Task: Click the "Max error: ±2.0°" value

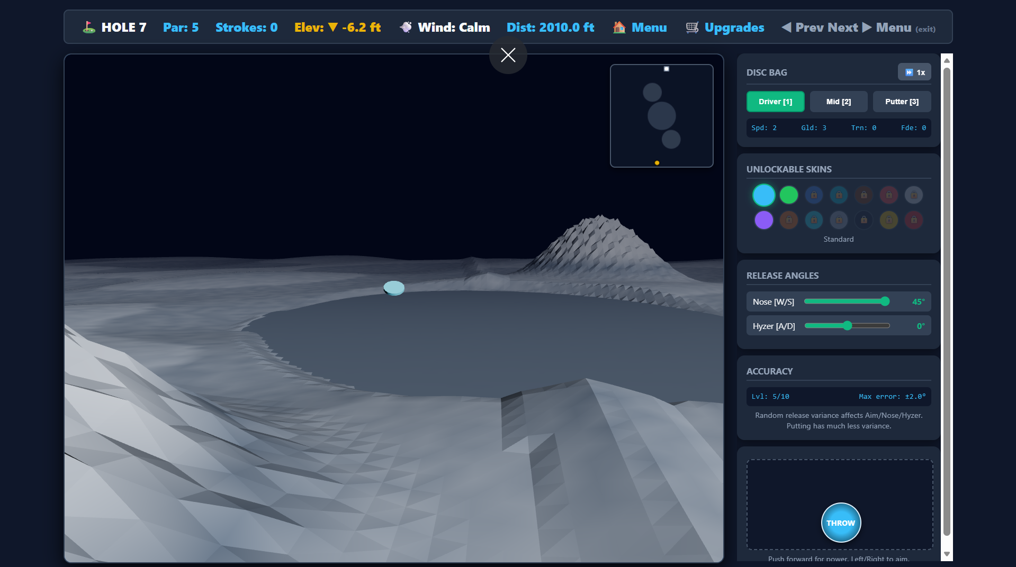Action: coord(892,396)
